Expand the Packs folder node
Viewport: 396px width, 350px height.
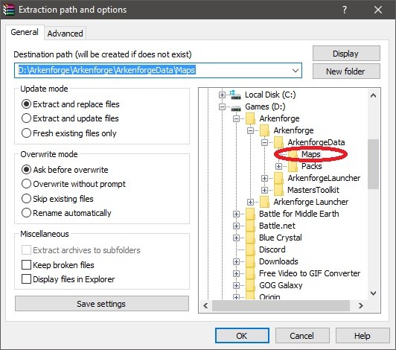(x=278, y=166)
